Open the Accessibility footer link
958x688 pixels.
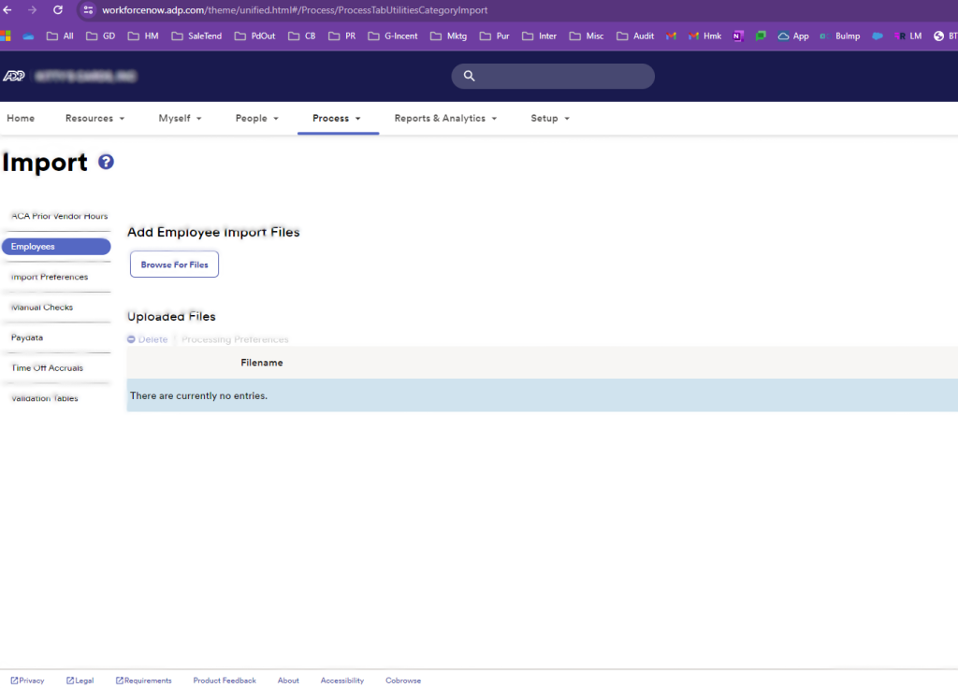tap(342, 681)
